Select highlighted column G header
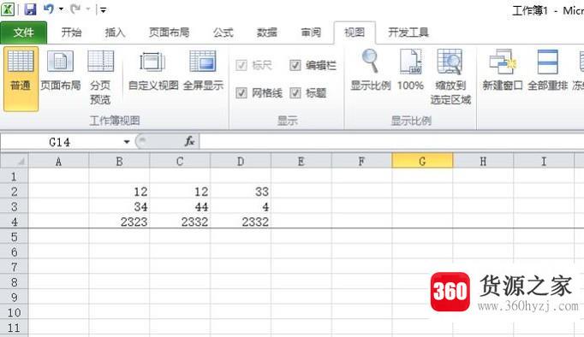 (422, 161)
